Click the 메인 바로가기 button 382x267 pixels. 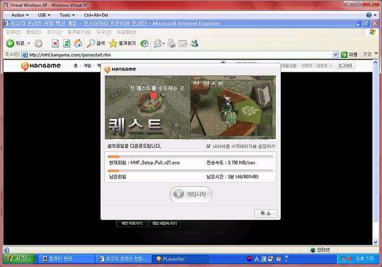[x=132, y=223]
